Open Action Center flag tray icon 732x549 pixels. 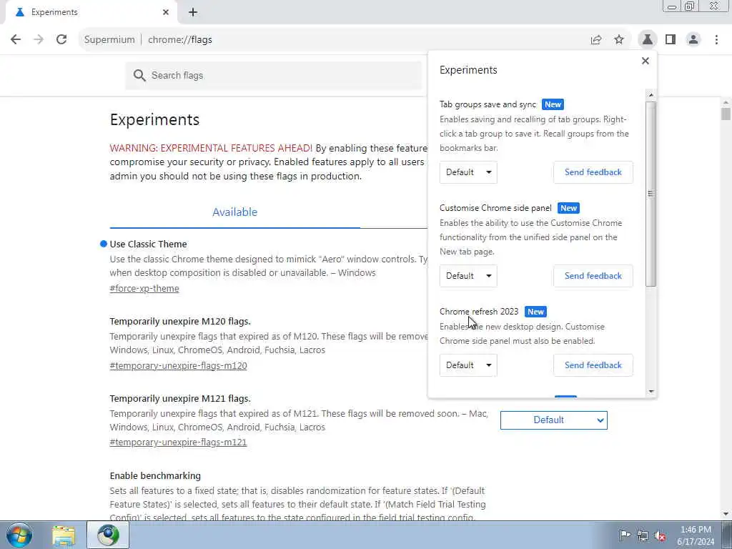[x=625, y=535]
